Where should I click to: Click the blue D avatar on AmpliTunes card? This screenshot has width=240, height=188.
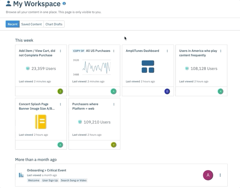(x=167, y=91)
